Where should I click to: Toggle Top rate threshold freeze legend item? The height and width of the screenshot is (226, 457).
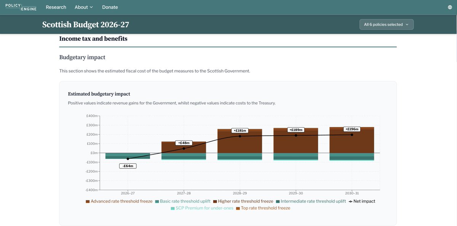point(263,208)
